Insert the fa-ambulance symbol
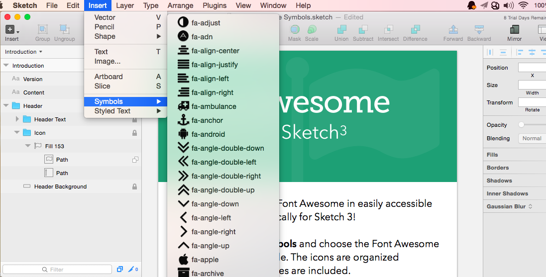The height and width of the screenshot is (277, 546). (223, 106)
